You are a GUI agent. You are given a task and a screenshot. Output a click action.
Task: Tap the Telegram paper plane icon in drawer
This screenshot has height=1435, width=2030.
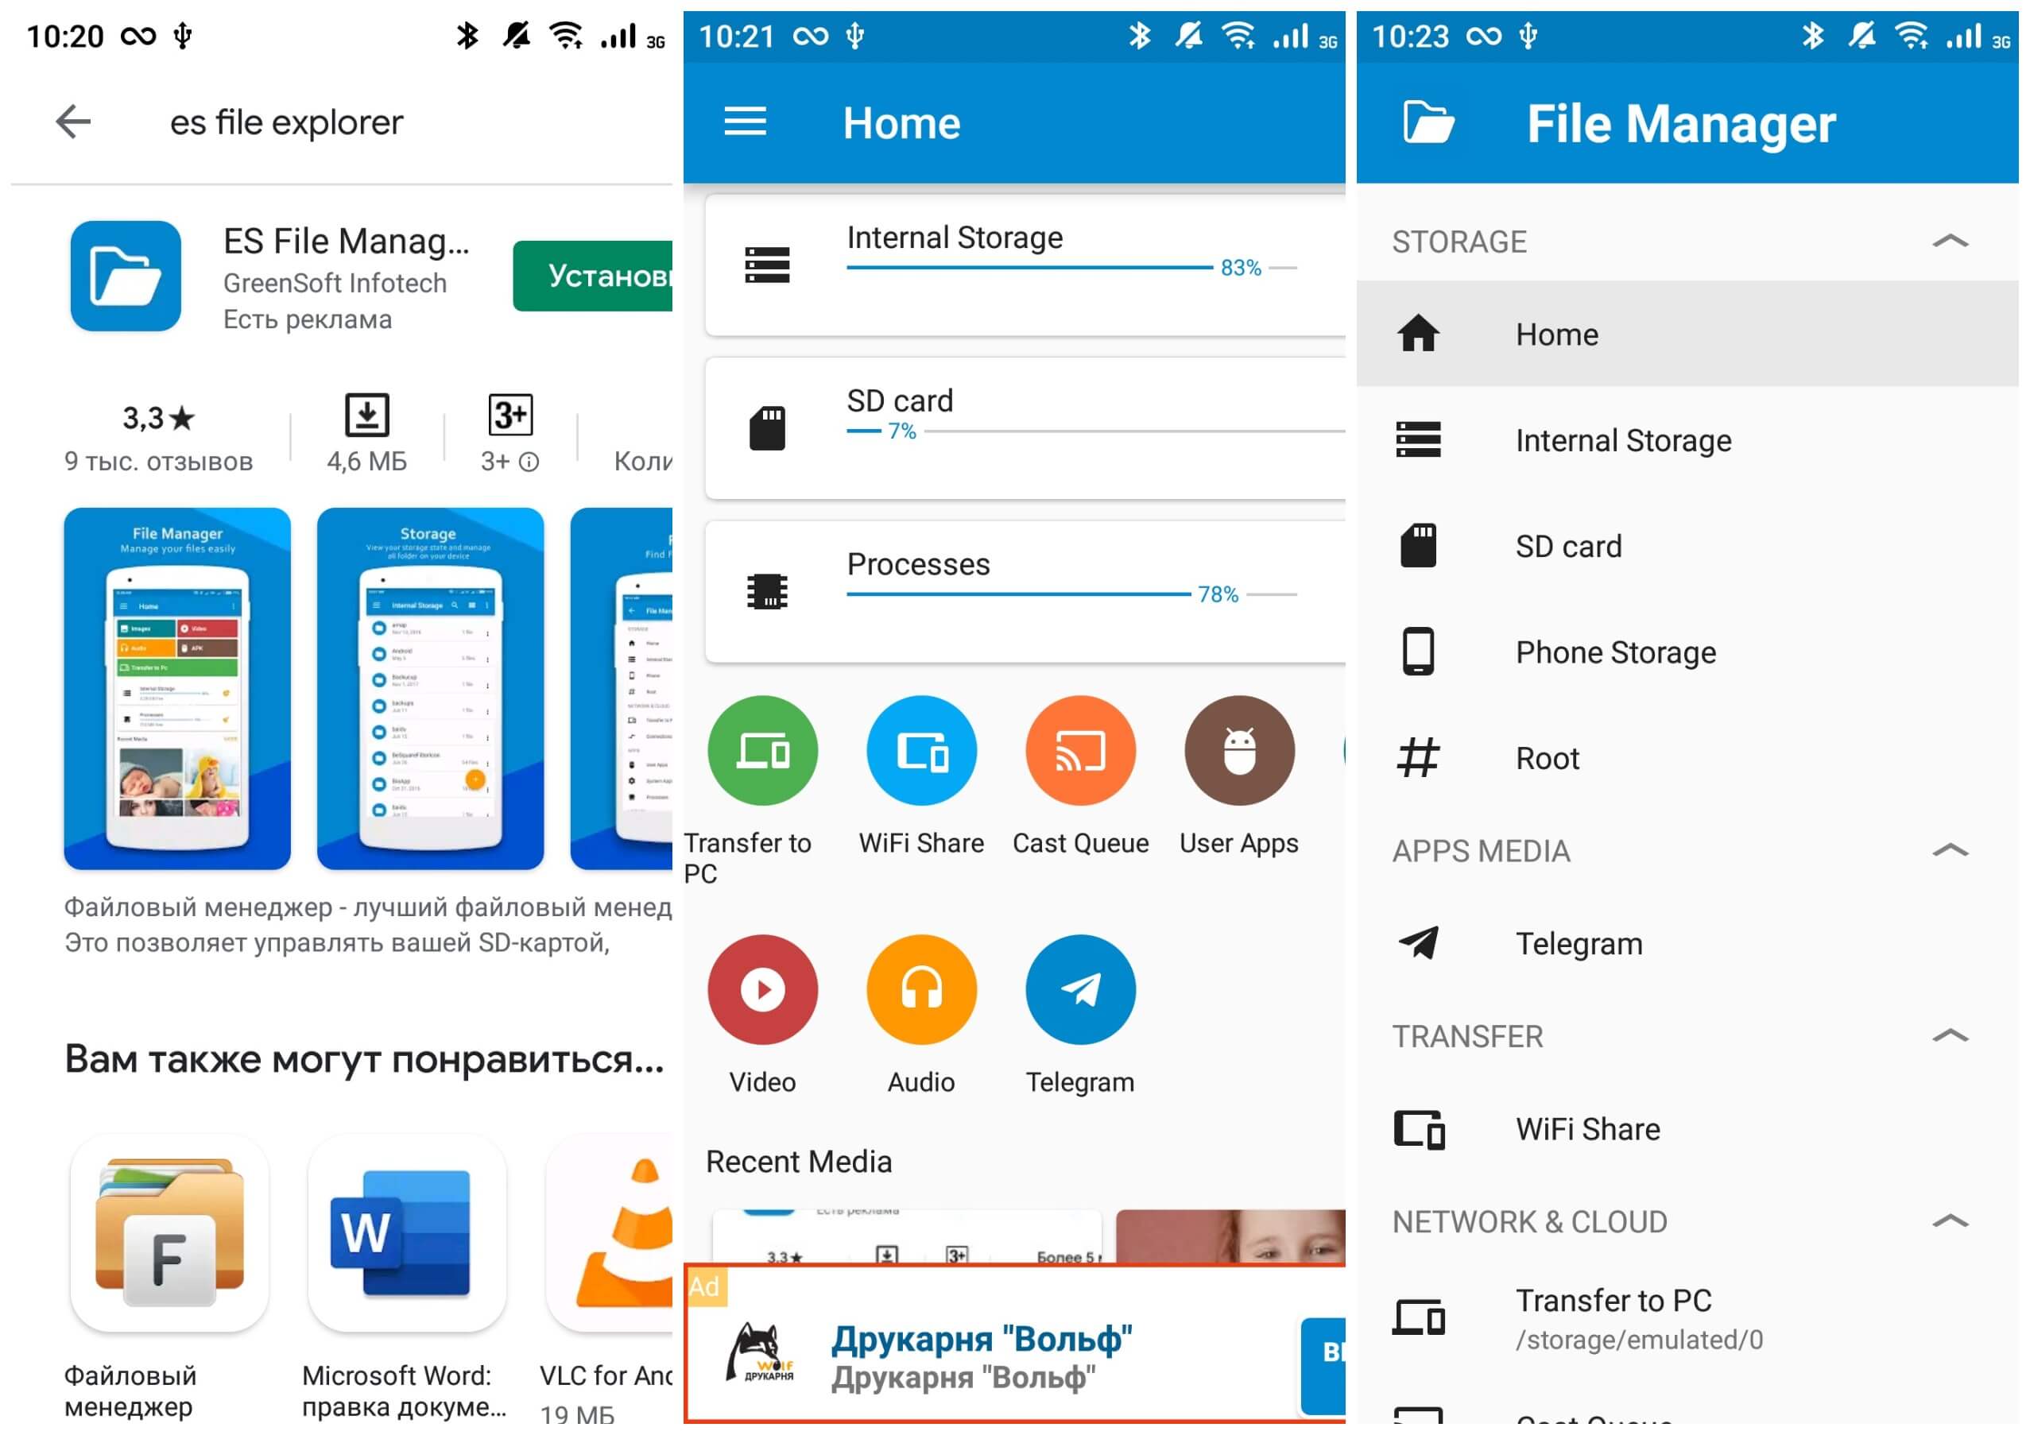click(x=1418, y=943)
